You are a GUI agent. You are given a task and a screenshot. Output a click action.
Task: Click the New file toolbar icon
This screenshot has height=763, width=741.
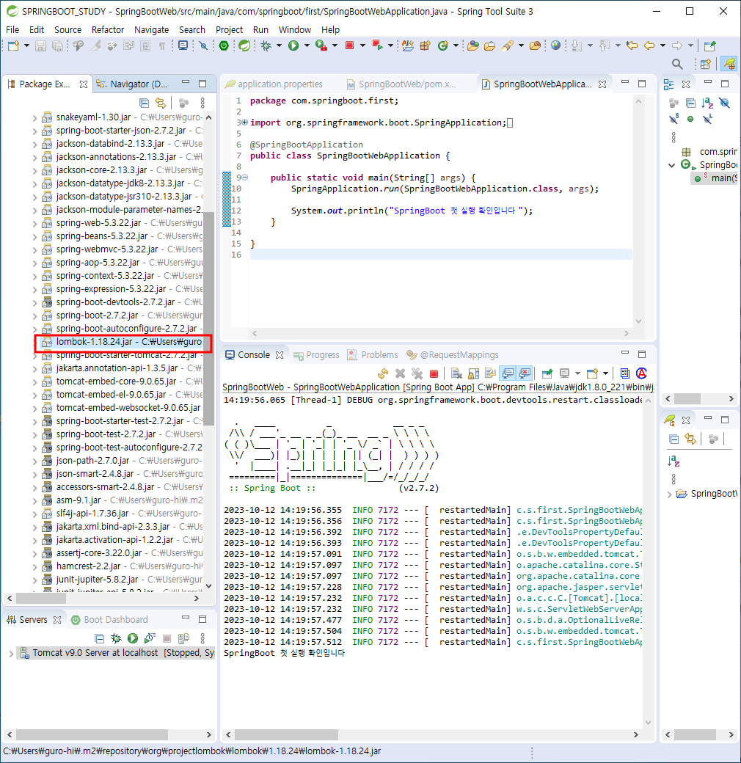click(x=14, y=45)
